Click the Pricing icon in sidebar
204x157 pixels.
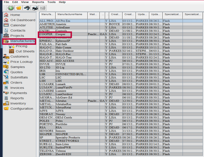11,46
